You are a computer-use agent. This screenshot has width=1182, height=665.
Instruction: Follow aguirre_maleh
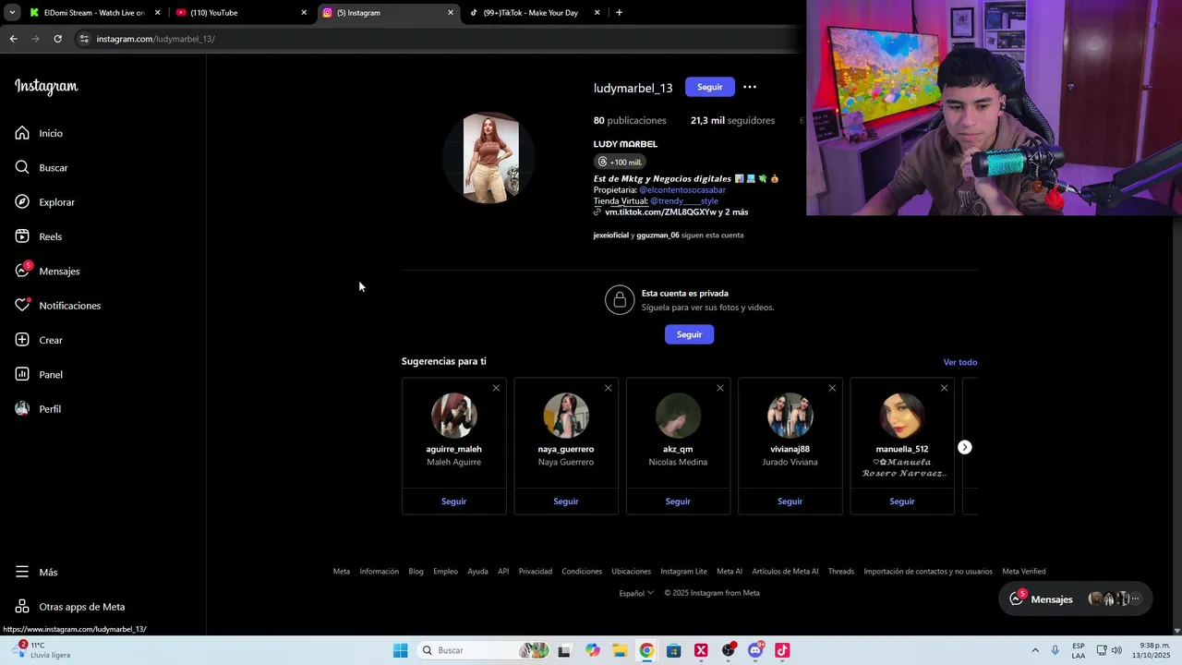click(453, 502)
